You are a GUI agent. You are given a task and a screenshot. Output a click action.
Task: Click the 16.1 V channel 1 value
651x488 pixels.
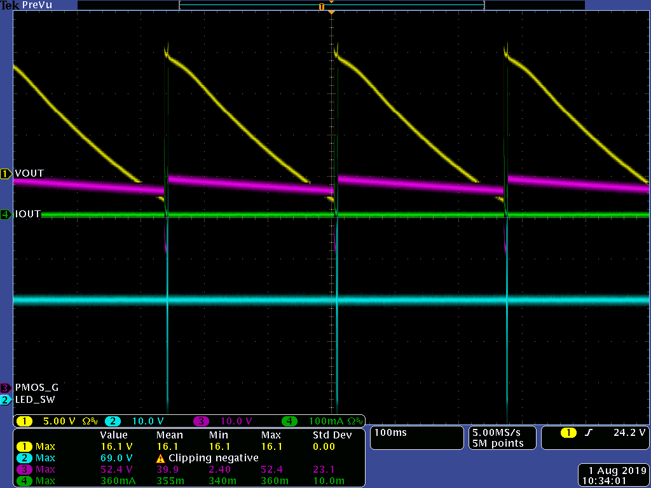tap(117, 447)
